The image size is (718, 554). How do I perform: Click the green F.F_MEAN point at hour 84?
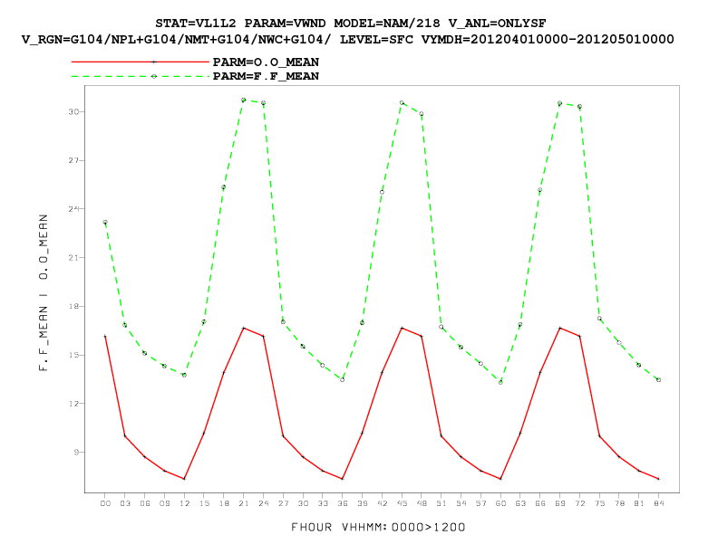click(658, 380)
